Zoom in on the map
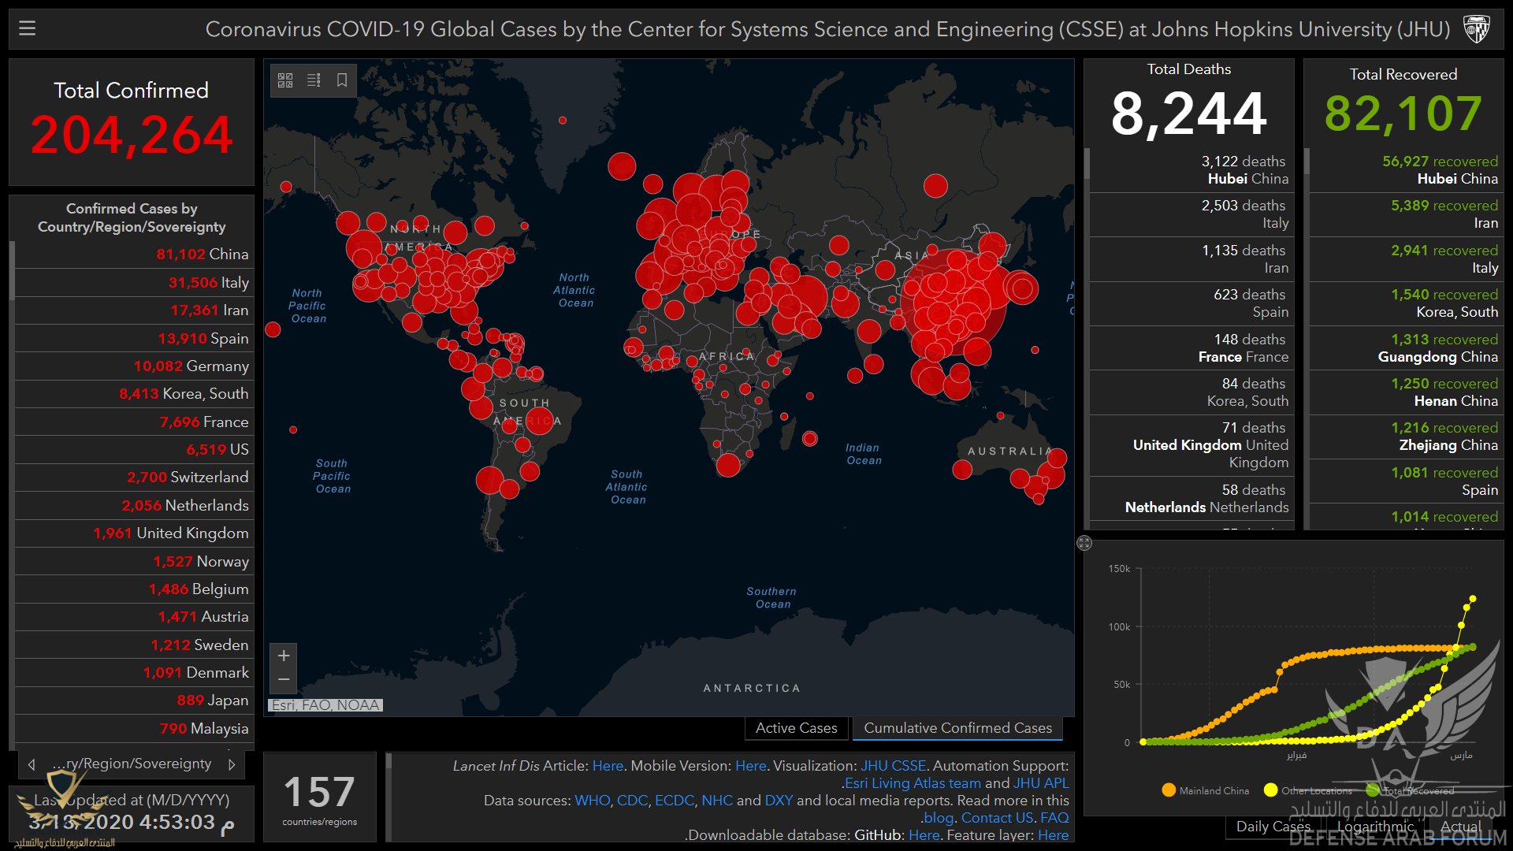This screenshot has width=1513, height=851. pos(284,656)
